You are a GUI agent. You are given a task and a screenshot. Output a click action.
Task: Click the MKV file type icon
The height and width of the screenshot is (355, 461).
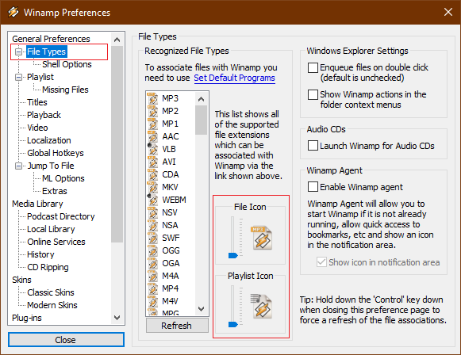[x=152, y=187]
